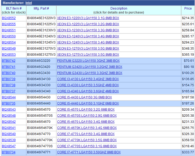
Task: Check stock for item BQX8548
Action: 9,116
